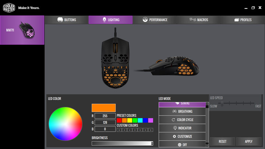265x149 pixels.
Task: Click the Indicator lightbulb icon
Action: (x=175, y=128)
